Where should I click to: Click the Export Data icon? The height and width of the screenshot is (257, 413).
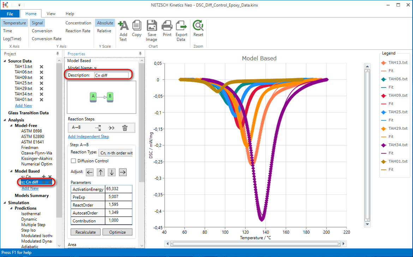(x=181, y=28)
